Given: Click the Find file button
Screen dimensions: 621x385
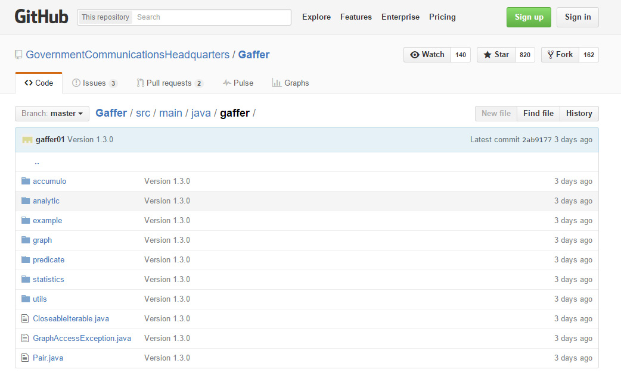Looking at the screenshot, I should [538, 114].
